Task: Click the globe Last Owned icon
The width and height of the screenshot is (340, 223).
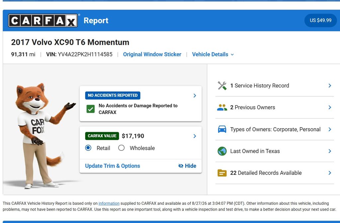Action: (x=222, y=151)
